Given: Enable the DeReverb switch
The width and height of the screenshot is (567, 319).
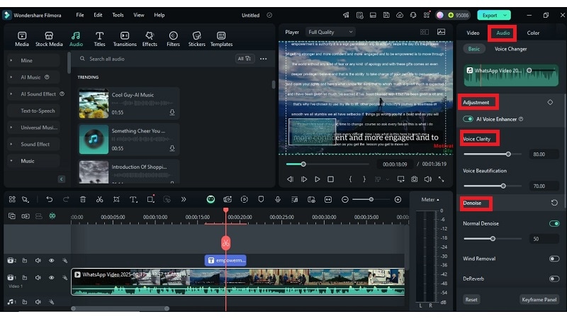Looking at the screenshot, I should 554,279.
